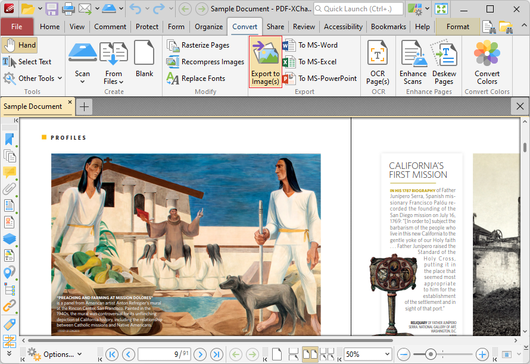This screenshot has width=530, height=364.
Task: Click Deskew Pages
Action: tap(444, 62)
